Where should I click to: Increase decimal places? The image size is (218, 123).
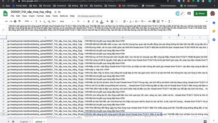49,21
